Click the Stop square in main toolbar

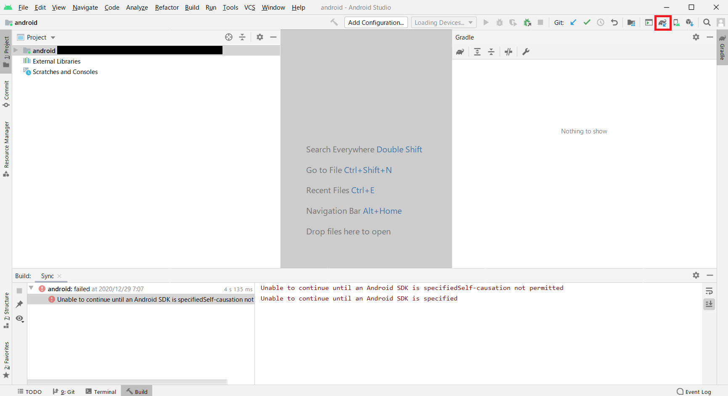[540, 22]
